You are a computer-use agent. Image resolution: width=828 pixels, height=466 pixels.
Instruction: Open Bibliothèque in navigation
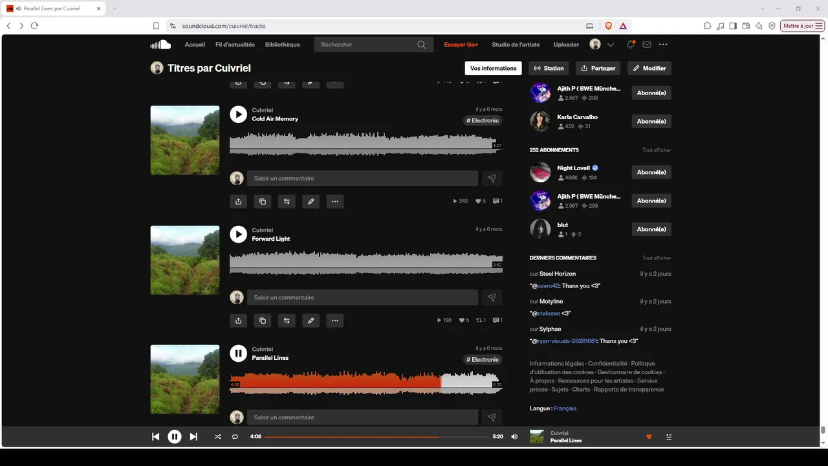tap(283, 45)
